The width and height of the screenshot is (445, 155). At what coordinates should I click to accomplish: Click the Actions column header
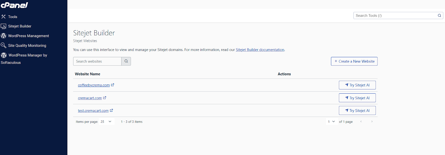[284, 74]
